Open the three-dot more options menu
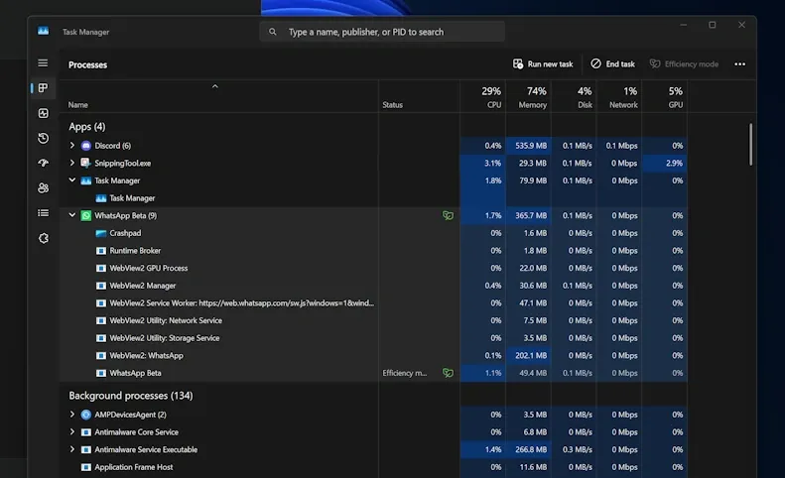 coord(739,64)
